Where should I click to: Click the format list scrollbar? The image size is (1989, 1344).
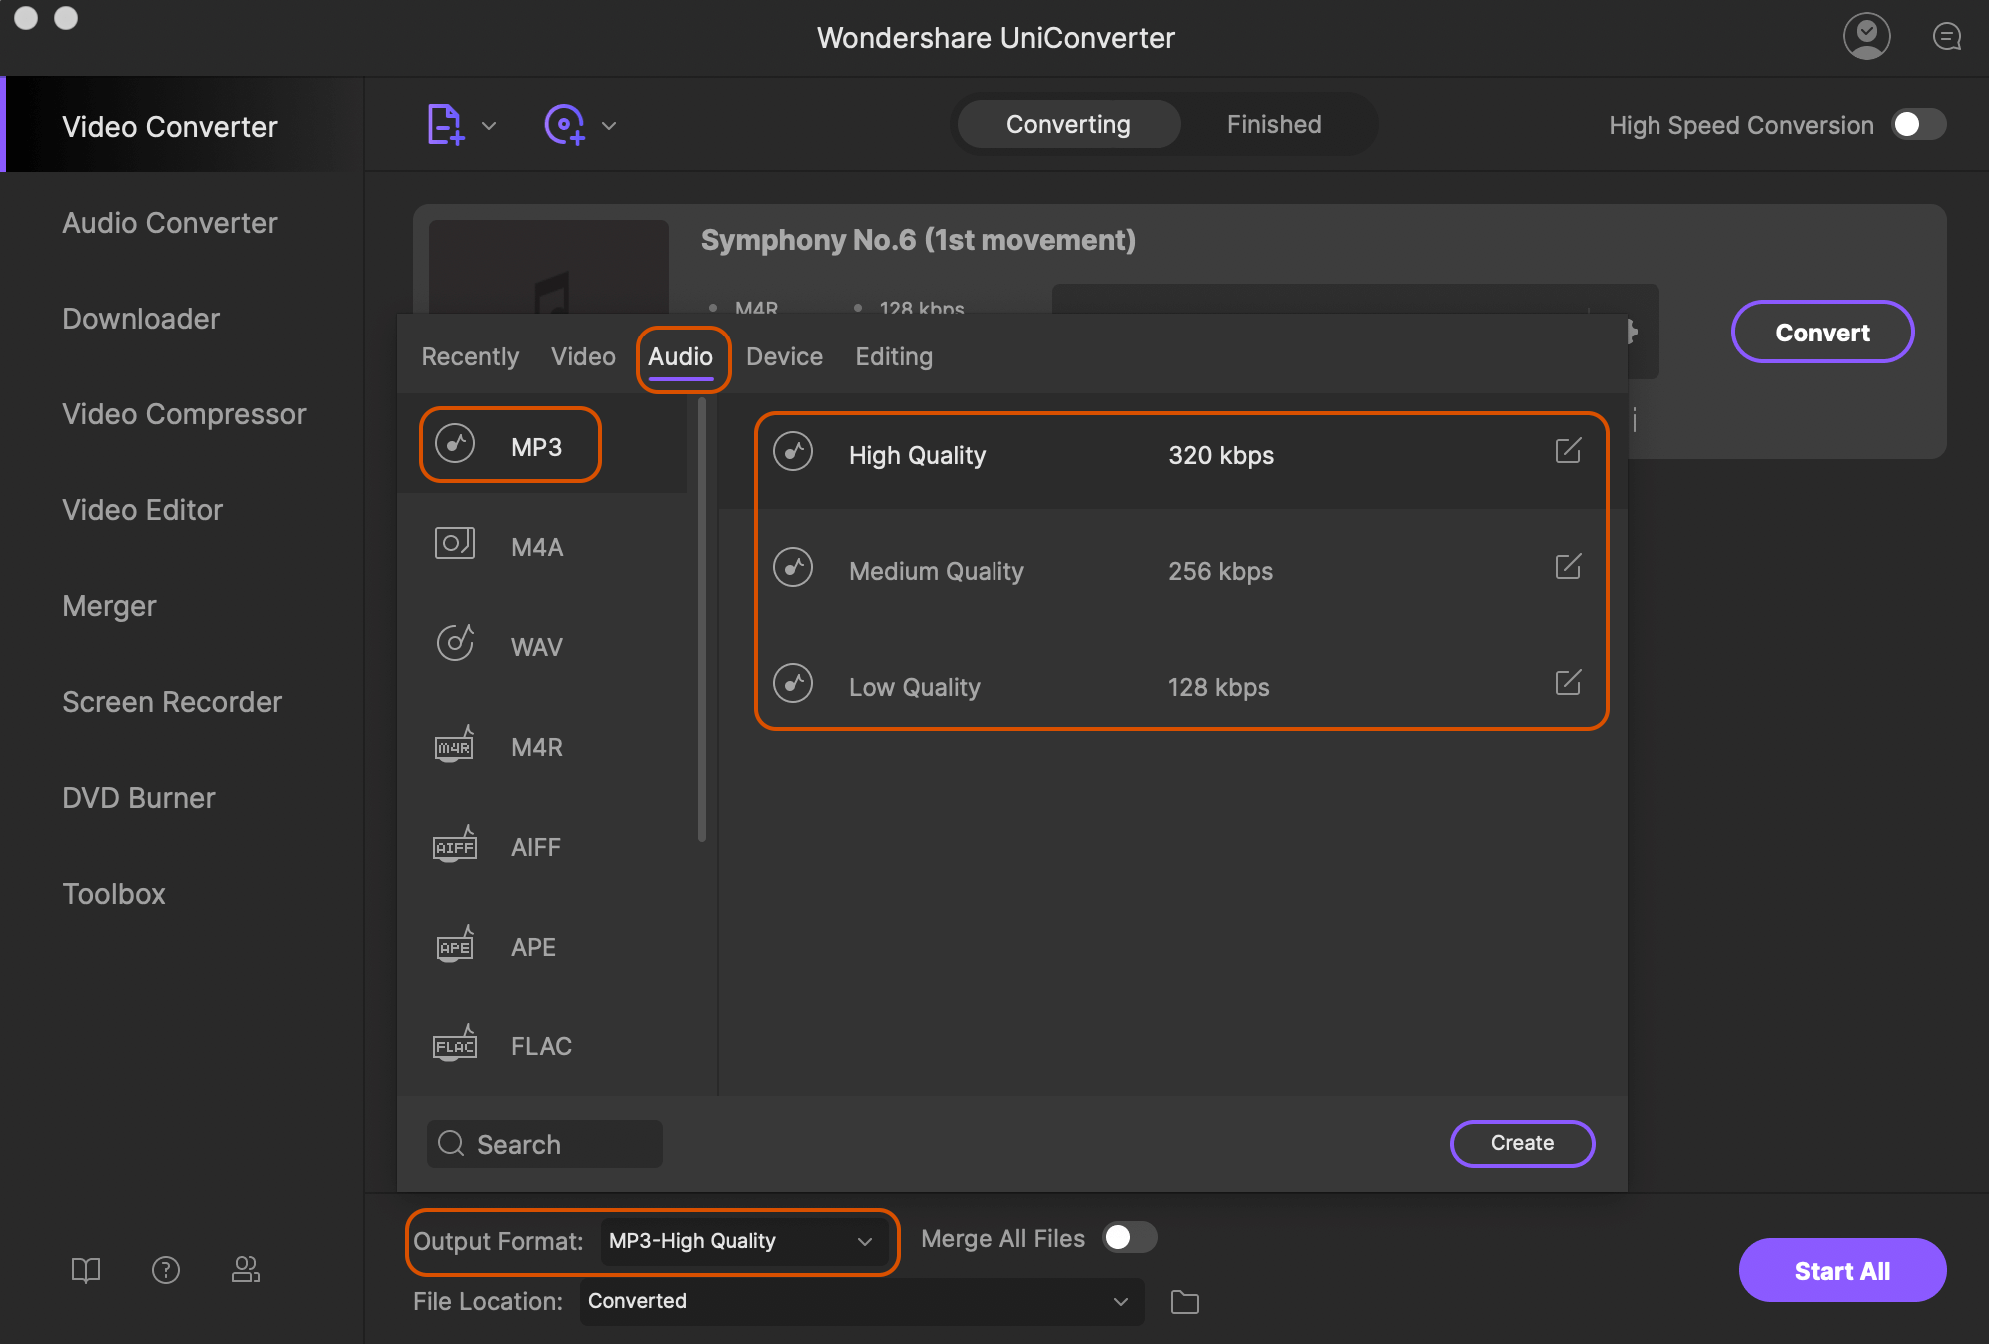[x=702, y=619]
